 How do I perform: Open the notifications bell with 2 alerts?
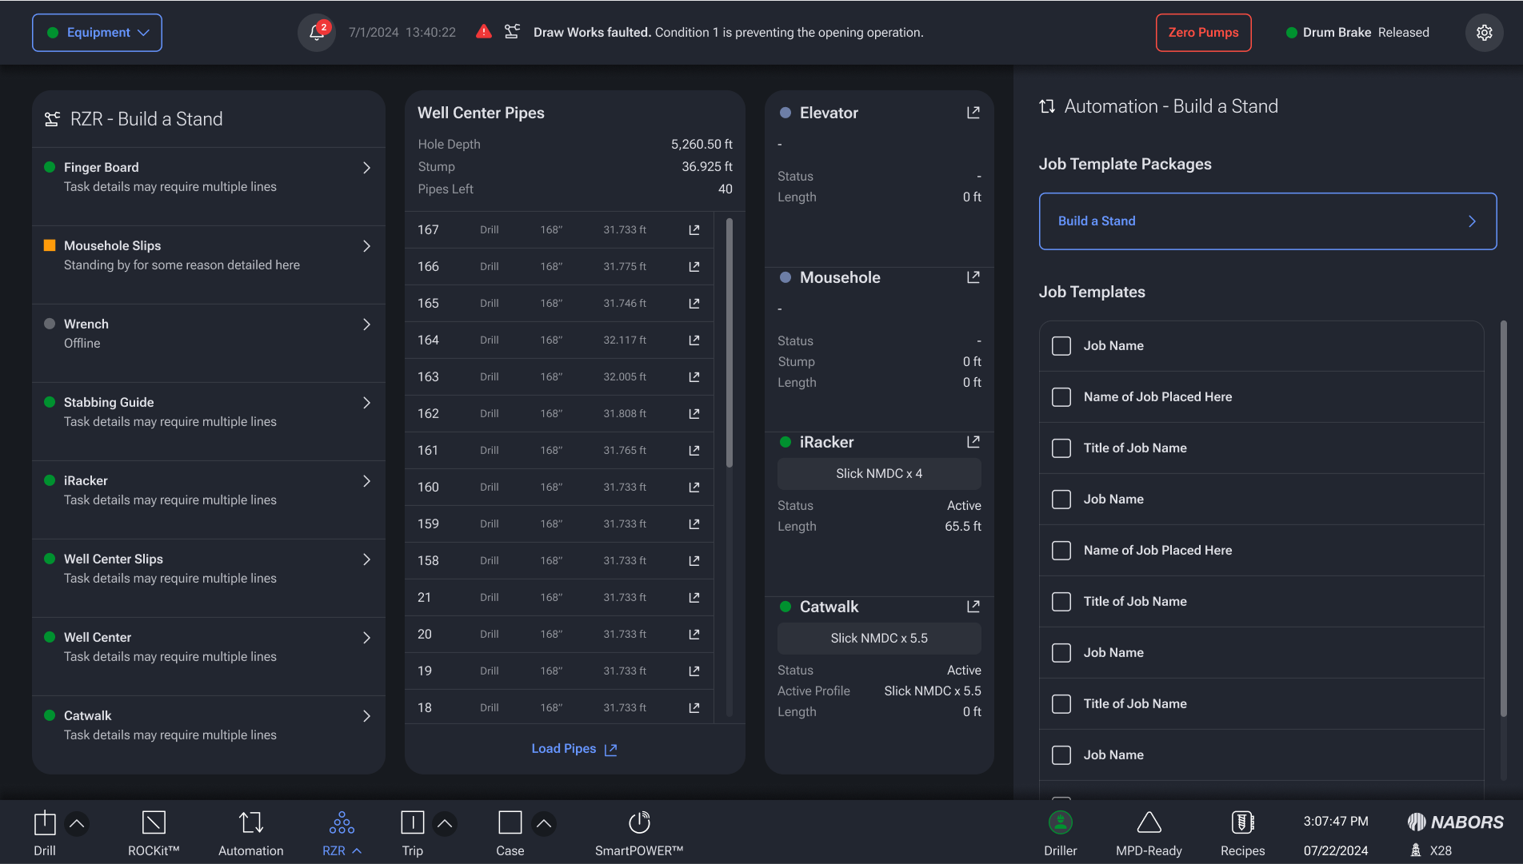[x=317, y=33]
